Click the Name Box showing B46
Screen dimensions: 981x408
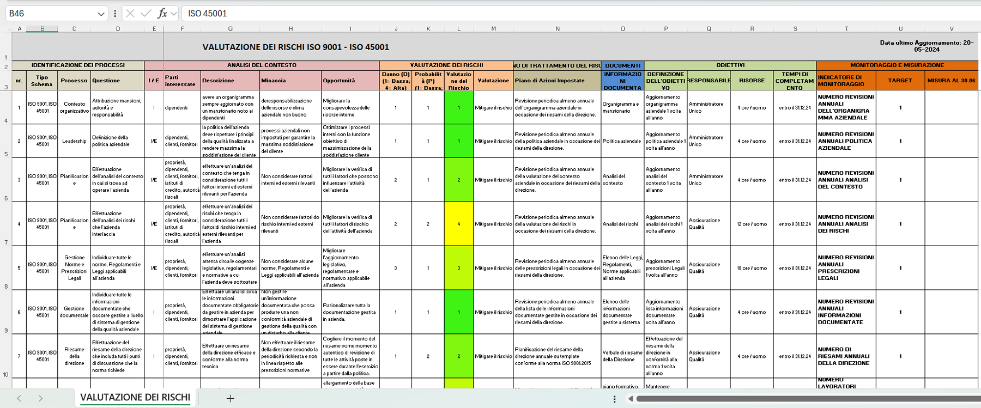49,14
